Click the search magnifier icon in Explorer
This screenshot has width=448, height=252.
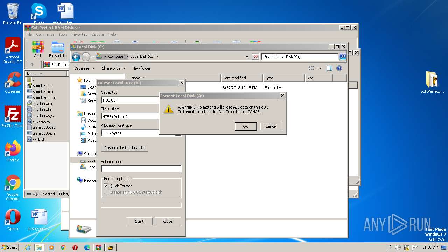pos(343,56)
